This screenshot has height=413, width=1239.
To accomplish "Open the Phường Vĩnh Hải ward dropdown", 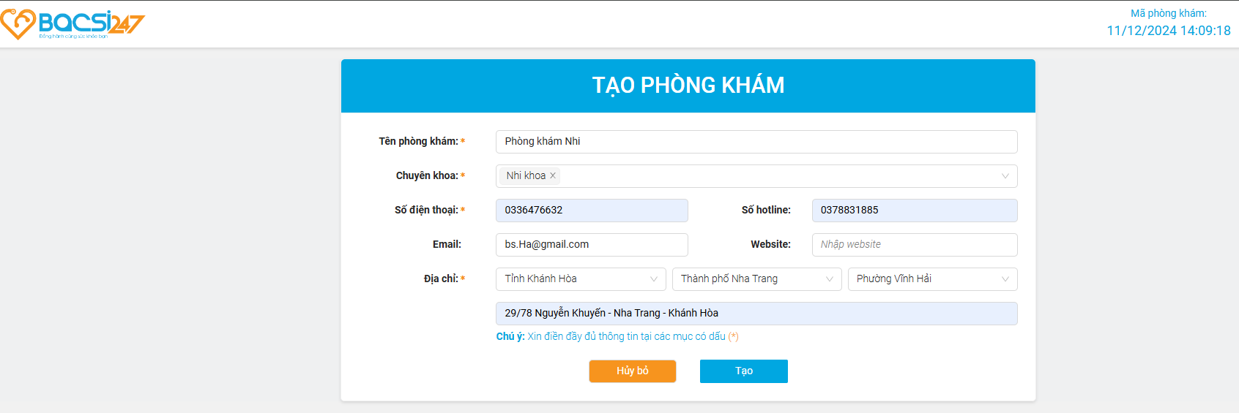I will [932, 279].
